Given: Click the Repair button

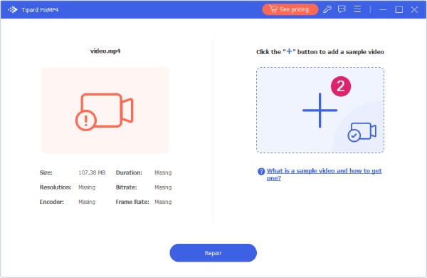Looking at the screenshot, I should click(213, 253).
